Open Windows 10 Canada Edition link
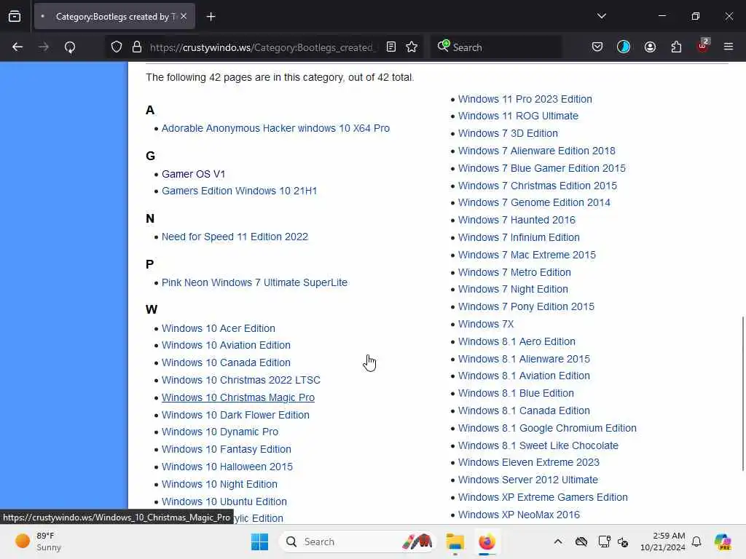The image size is (746, 559). [x=226, y=362]
